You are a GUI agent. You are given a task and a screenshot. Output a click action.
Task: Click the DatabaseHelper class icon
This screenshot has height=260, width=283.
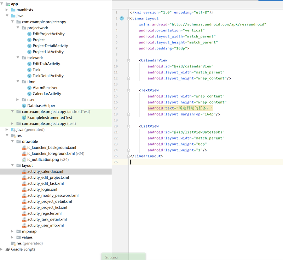point(24,106)
